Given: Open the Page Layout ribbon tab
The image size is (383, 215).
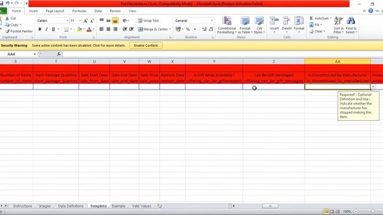Looking at the screenshot, I should [55, 11].
